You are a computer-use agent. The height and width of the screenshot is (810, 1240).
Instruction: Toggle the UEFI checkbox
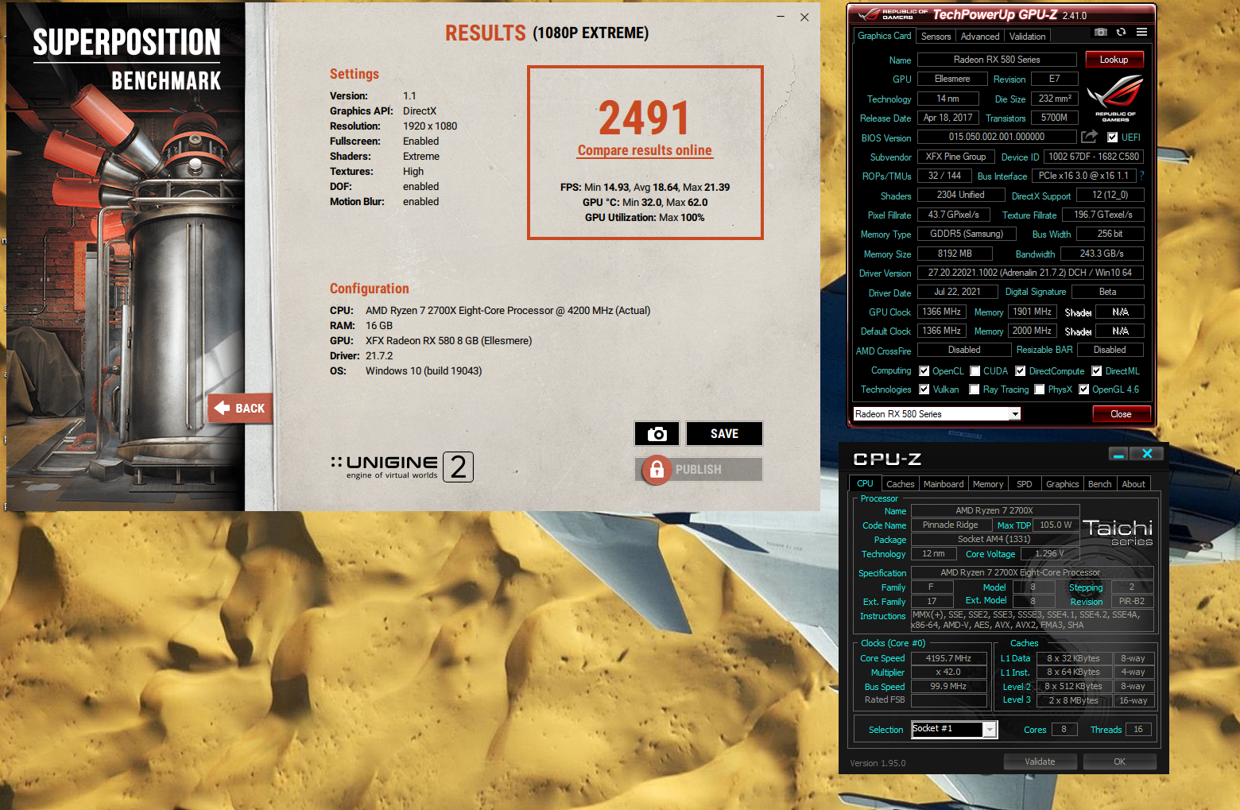pyautogui.click(x=1112, y=137)
